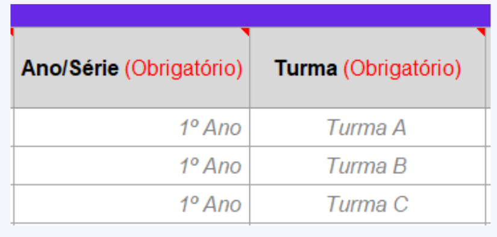The width and height of the screenshot is (497, 237).
Task: Select the Turma header cell
Action: (367, 68)
